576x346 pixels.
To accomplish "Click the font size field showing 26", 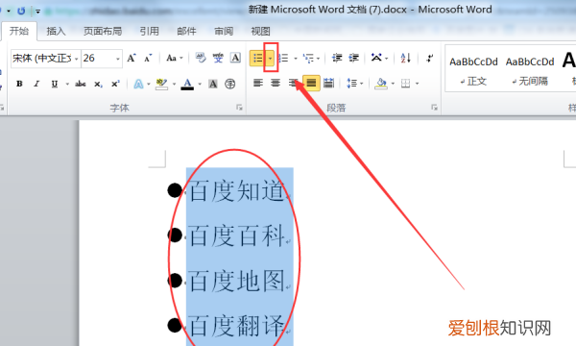I will tap(98, 58).
